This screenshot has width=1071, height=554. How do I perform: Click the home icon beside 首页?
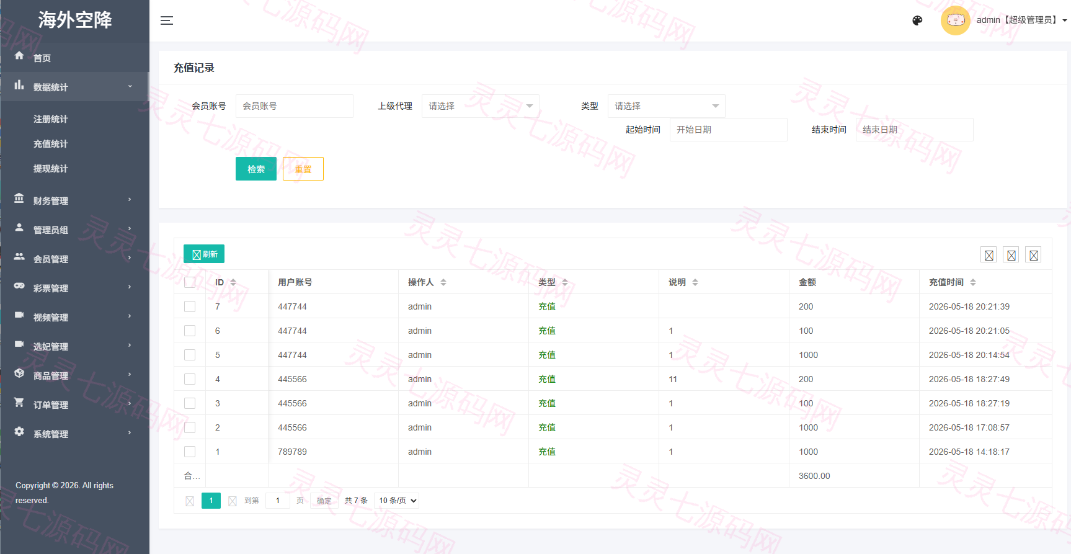coord(19,56)
